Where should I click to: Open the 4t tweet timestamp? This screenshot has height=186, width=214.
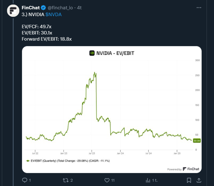click(x=79, y=8)
